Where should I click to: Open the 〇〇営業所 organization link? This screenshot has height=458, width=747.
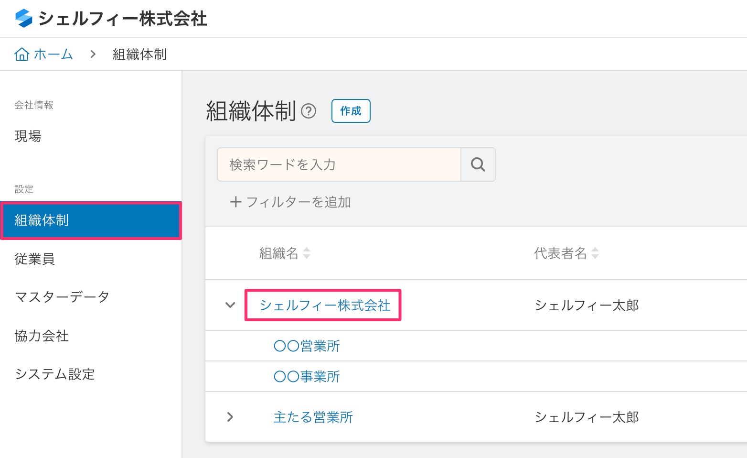pos(307,346)
